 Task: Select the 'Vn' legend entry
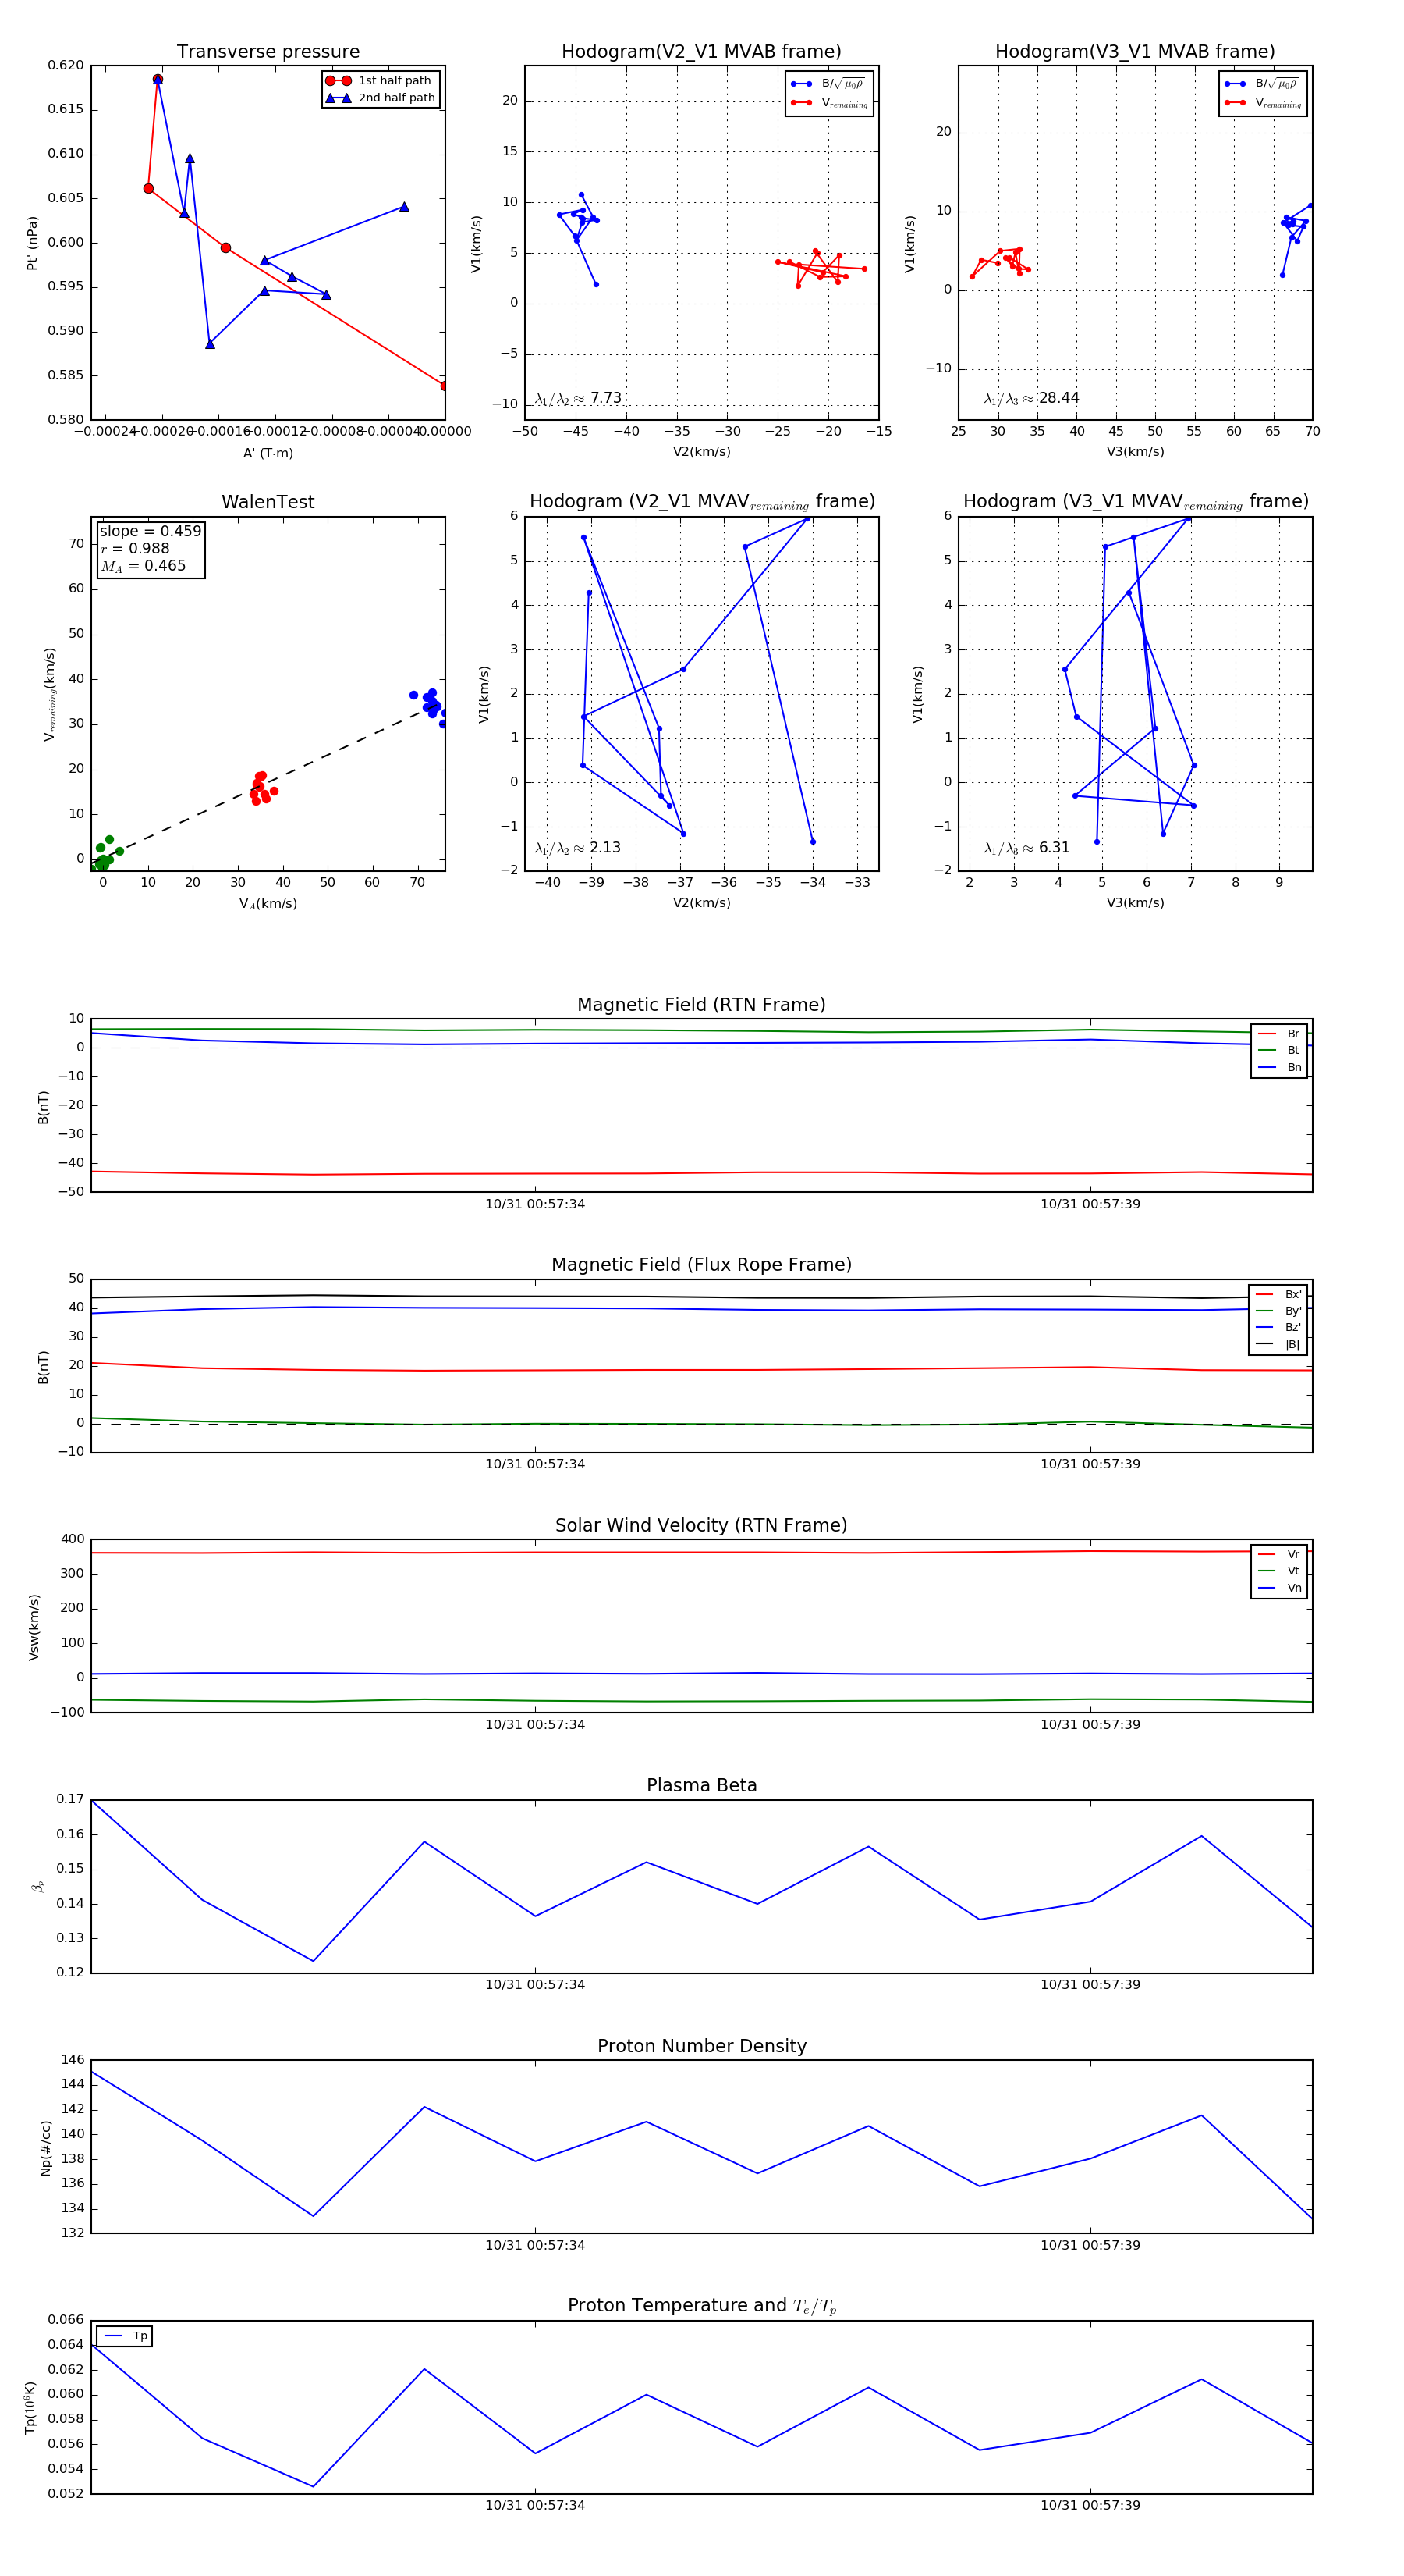[1279, 1588]
